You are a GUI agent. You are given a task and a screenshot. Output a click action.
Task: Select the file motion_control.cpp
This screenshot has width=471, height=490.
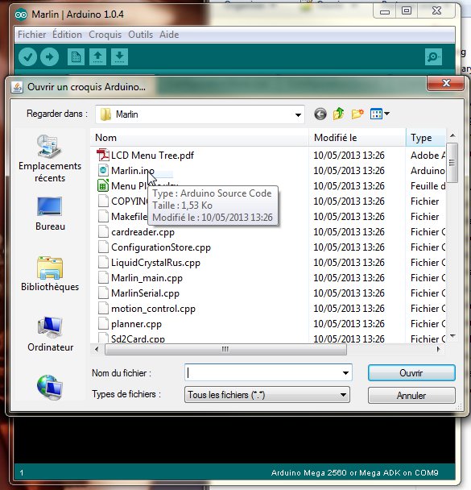tap(153, 309)
